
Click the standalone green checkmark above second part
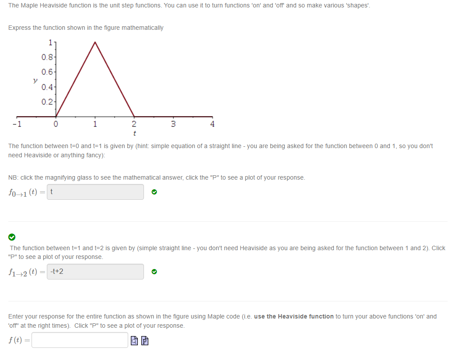pyautogui.click(x=12, y=237)
